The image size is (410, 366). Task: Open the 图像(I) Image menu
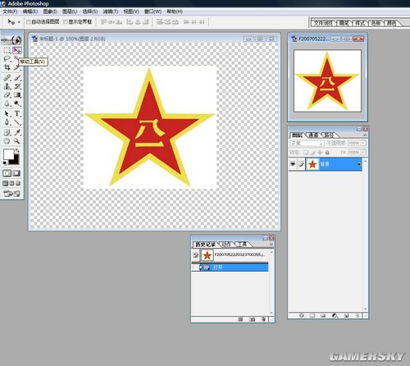click(50, 11)
